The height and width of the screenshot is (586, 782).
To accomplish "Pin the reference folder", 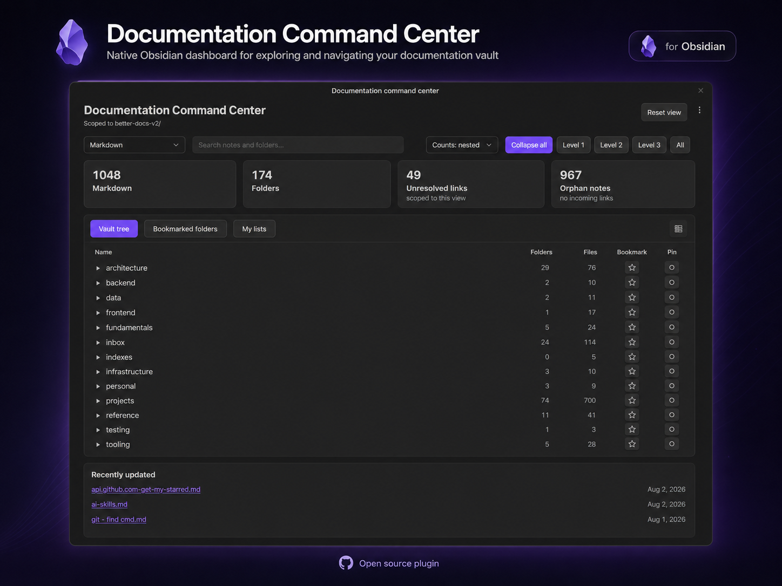I will click(672, 415).
